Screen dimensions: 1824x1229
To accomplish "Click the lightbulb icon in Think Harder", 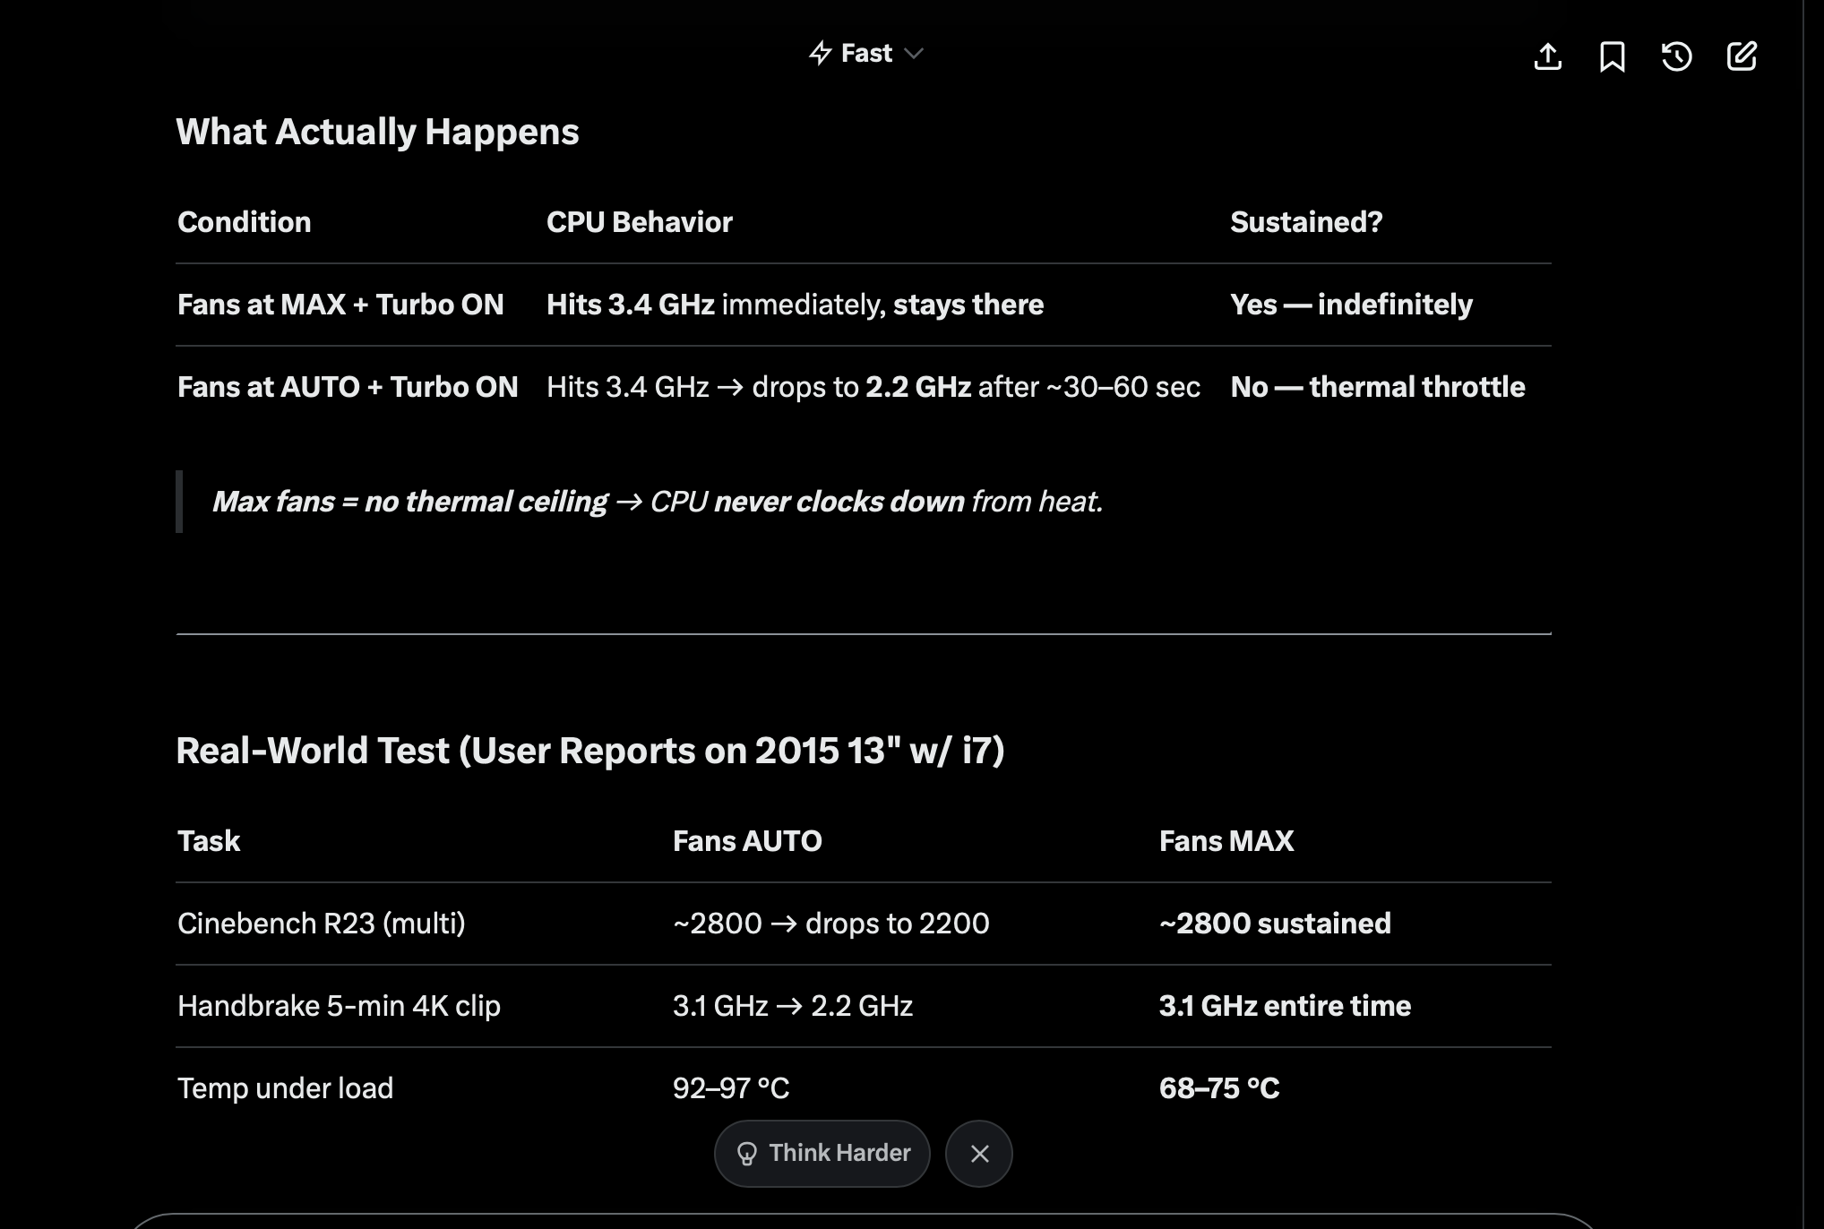I will pos(746,1154).
